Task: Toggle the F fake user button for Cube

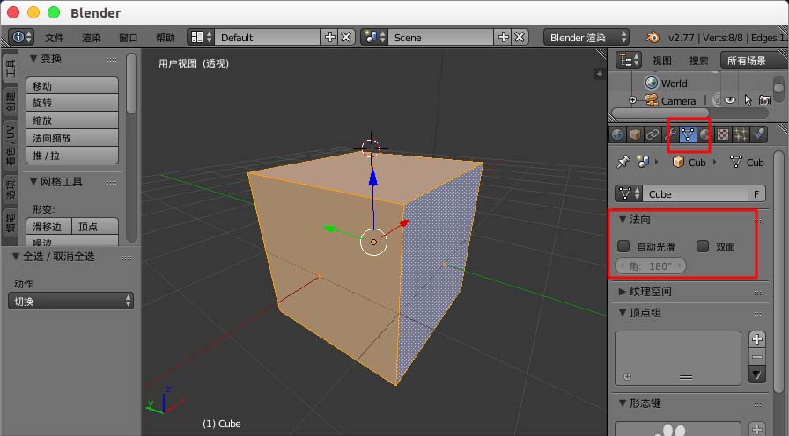Action: pyautogui.click(x=756, y=194)
